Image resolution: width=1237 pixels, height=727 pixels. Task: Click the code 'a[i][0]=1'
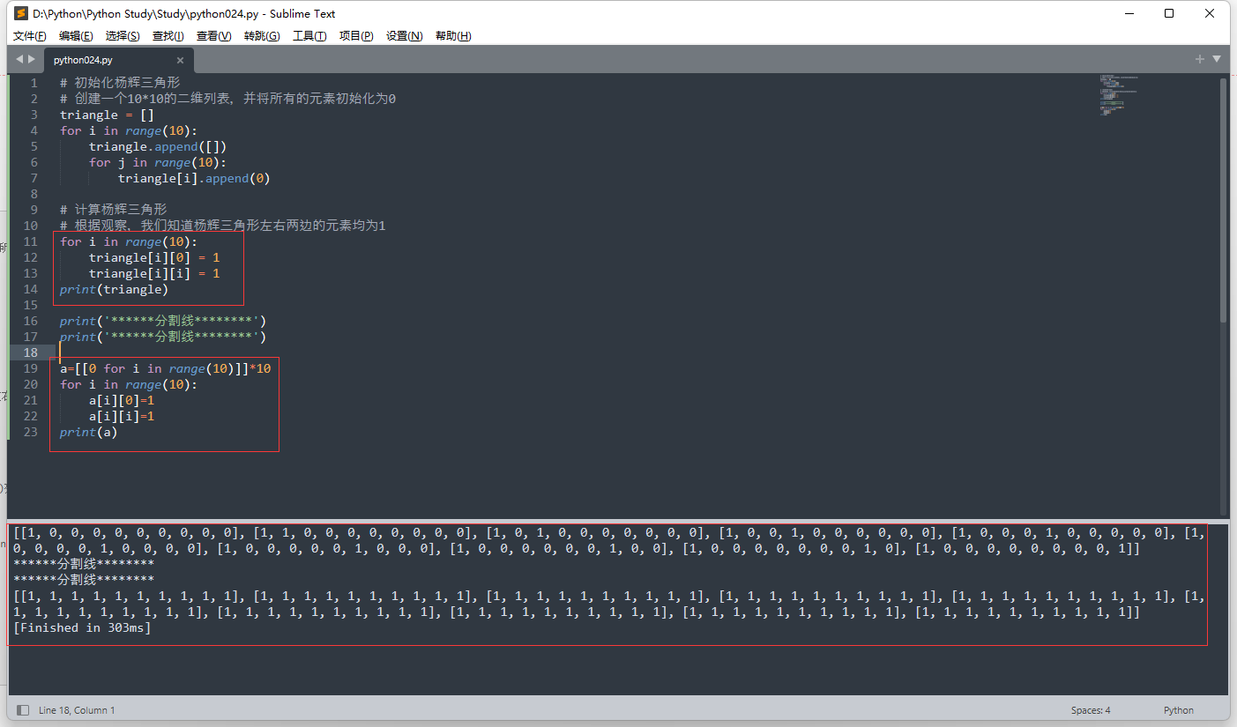tap(122, 400)
